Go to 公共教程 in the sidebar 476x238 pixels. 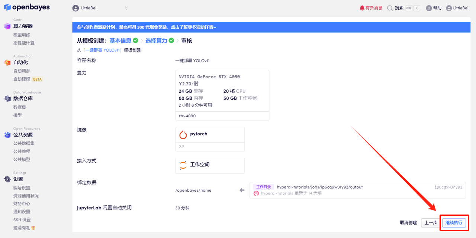click(x=22, y=151)
